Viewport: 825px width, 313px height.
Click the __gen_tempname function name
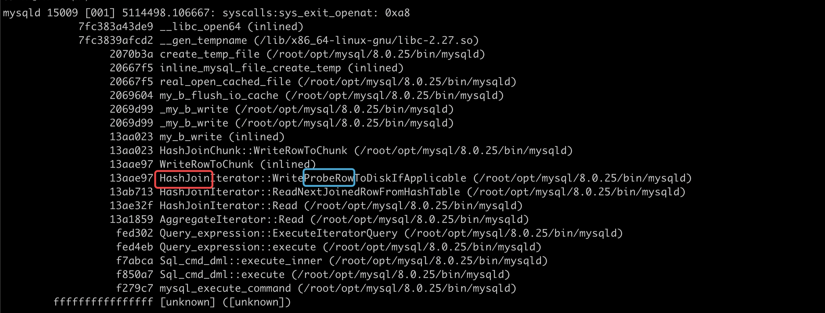coord(203,41)
